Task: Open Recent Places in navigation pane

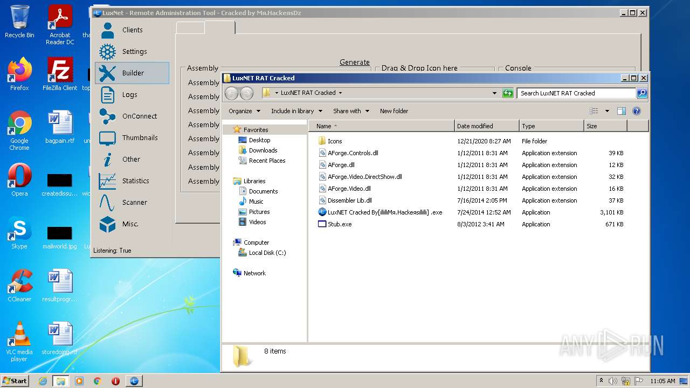Action: (x=267, y=161)
